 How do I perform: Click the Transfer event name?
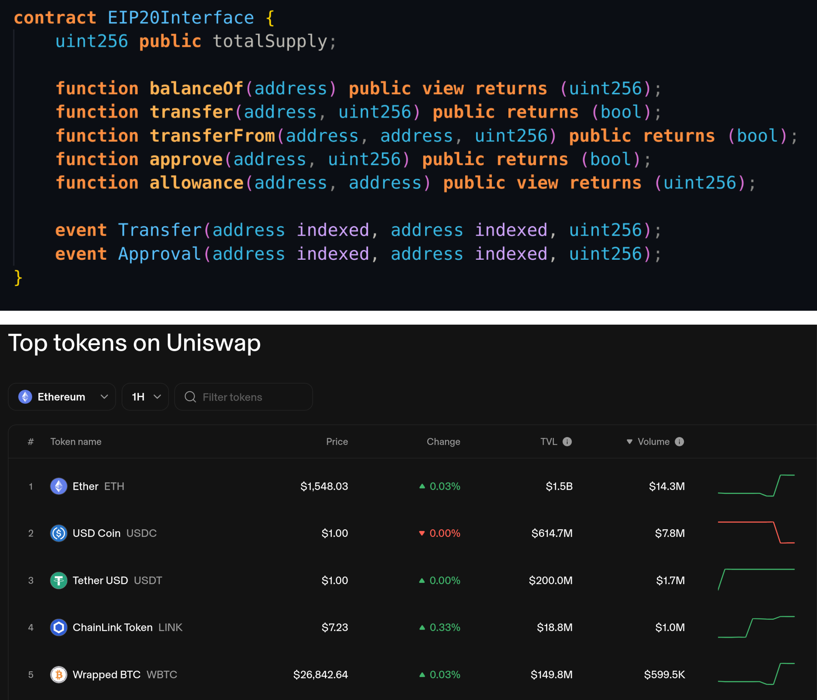tap(160, 230)
